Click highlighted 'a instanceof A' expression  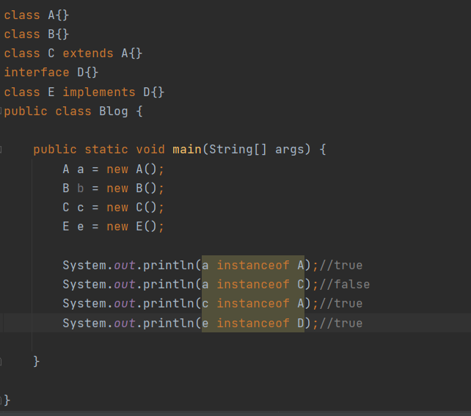253,265
